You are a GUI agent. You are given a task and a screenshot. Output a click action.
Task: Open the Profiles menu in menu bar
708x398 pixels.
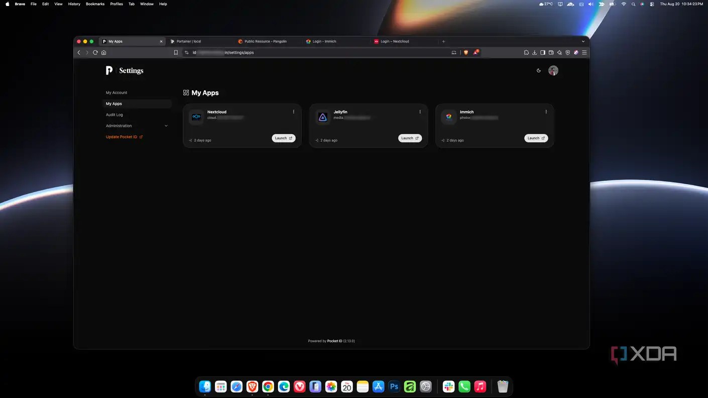point(116,4)
